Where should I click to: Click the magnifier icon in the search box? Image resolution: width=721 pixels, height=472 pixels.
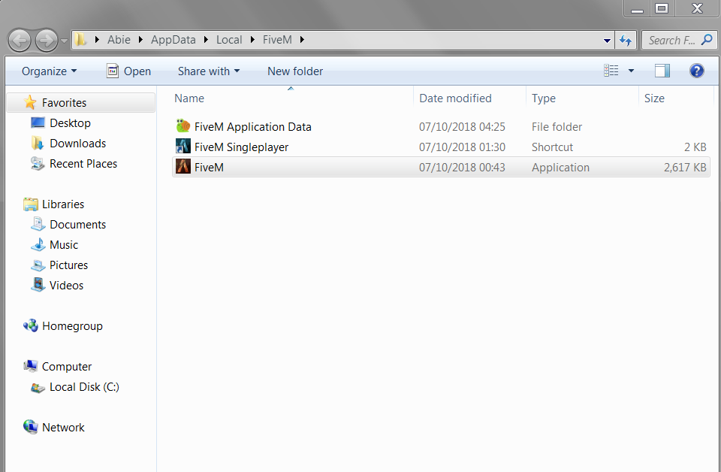707,40
